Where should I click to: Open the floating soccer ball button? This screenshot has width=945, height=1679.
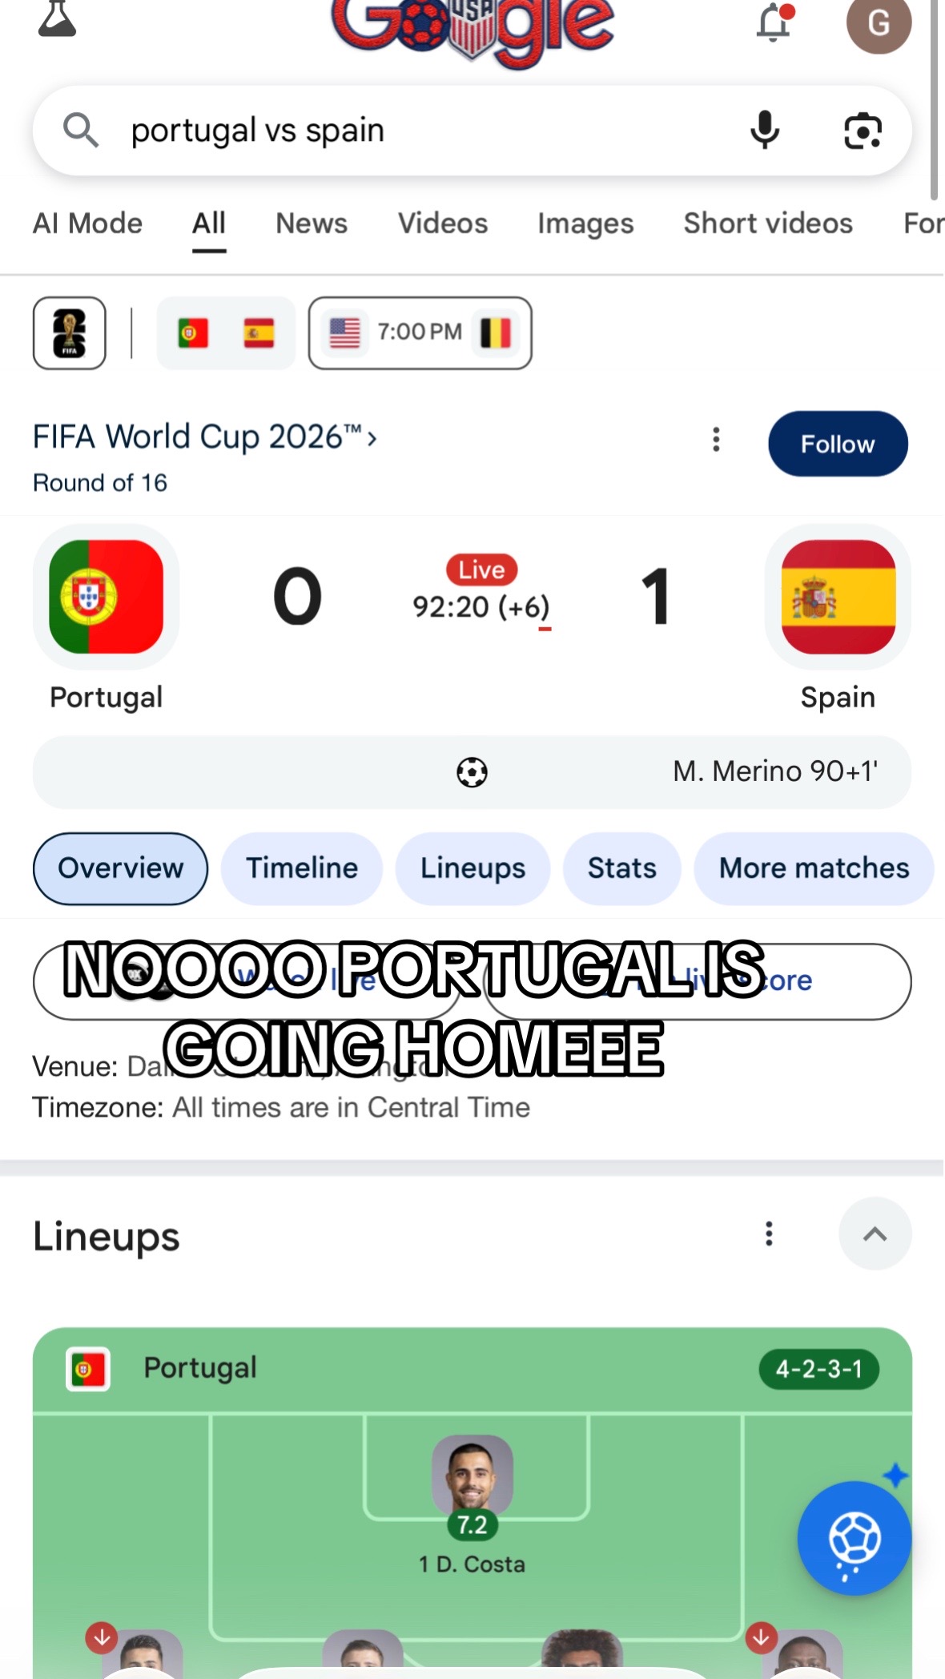(x=855, y=1538)
